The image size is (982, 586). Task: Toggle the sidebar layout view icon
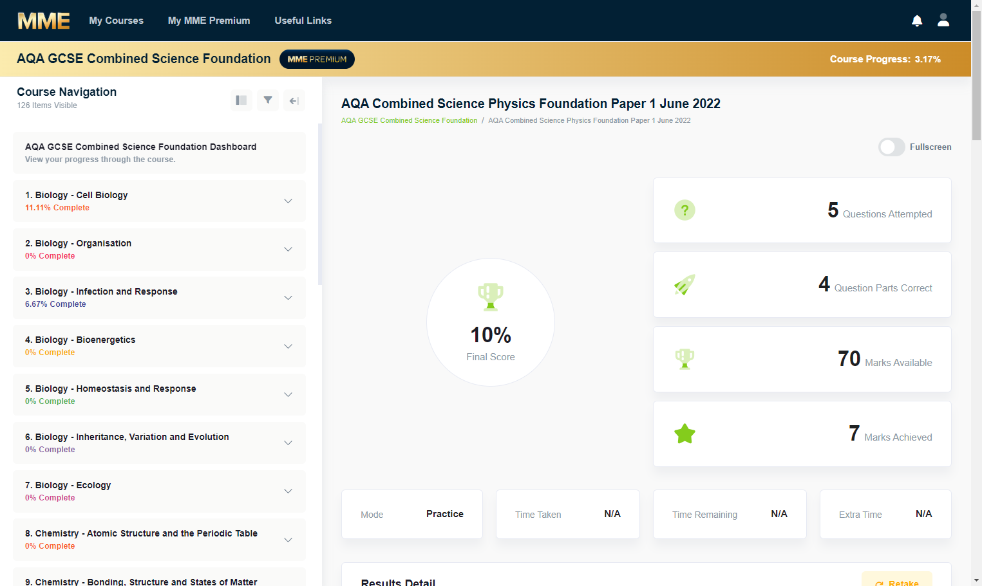coord(241,100)
